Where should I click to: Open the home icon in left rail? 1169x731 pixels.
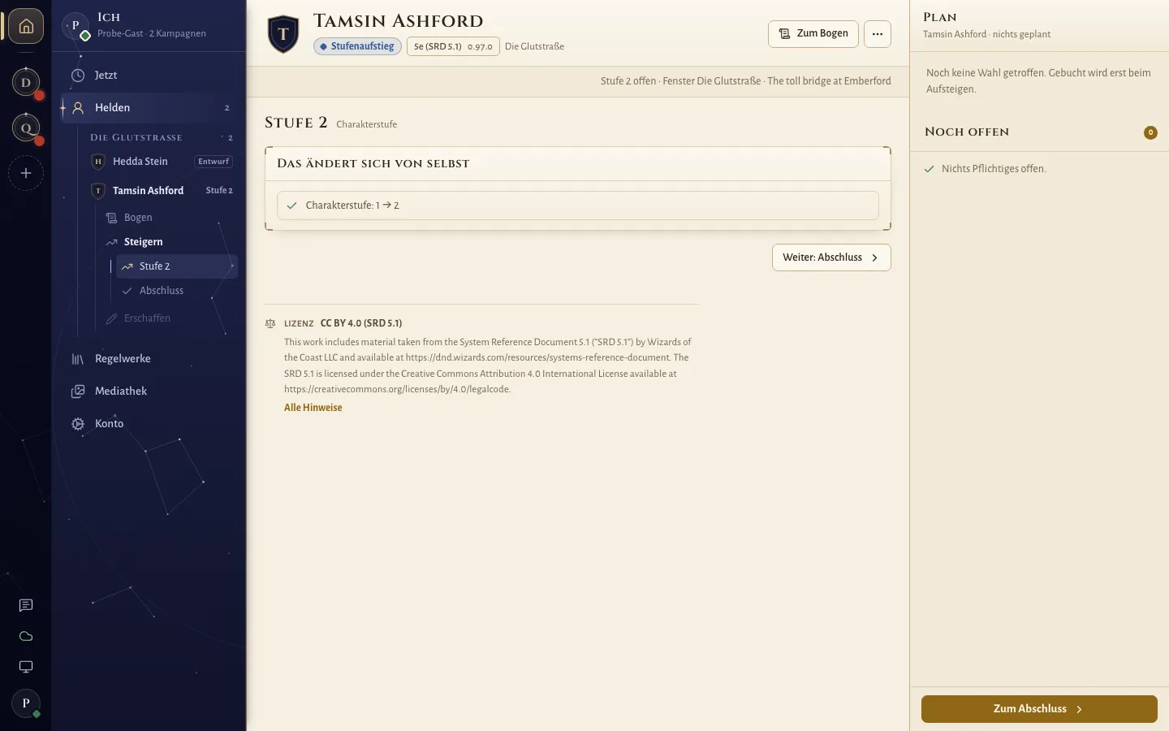[x=26, y=26]
